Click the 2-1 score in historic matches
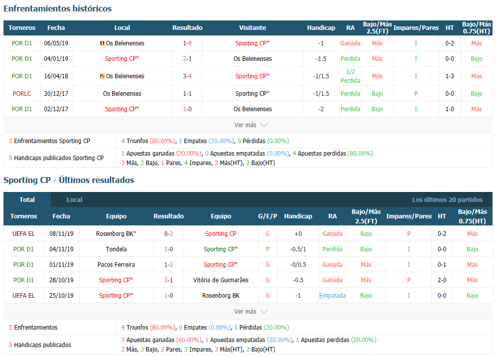Image resolution: width=503 pixels, height=358 pixels. point(187,59)
